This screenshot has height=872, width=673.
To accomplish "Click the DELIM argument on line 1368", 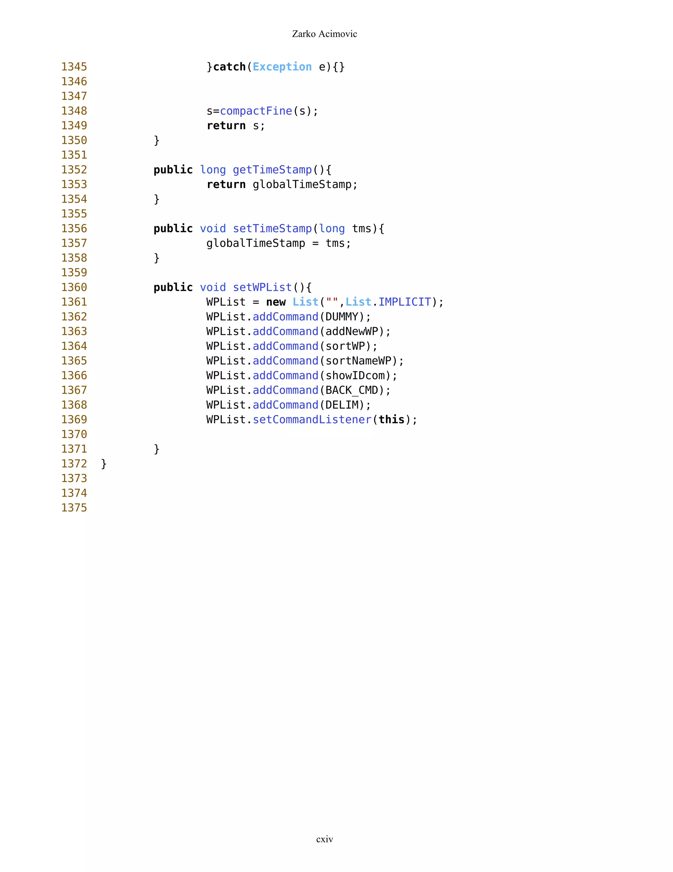I will click(x=342, y=405).
